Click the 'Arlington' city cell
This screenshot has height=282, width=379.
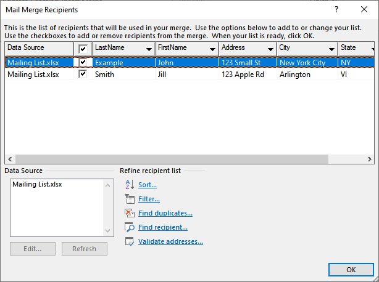pyautogui.click(x=307, y=75)
